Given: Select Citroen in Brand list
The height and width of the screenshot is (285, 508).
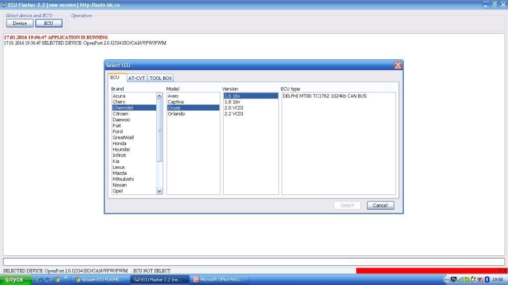Looking at the screenshot, I should pos(134,114).
